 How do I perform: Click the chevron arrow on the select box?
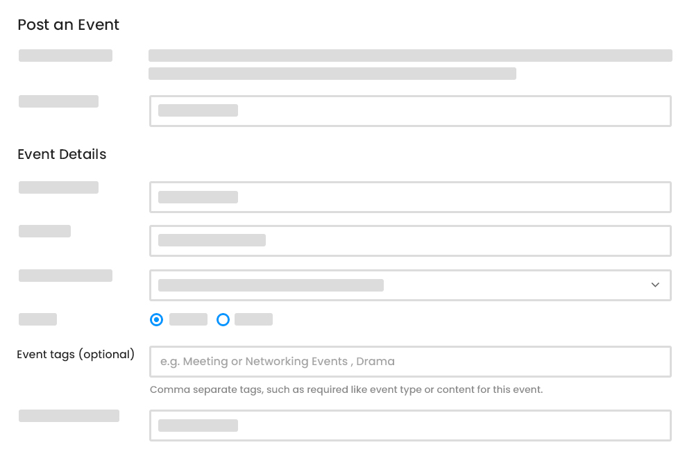click(x=654, y=285)
